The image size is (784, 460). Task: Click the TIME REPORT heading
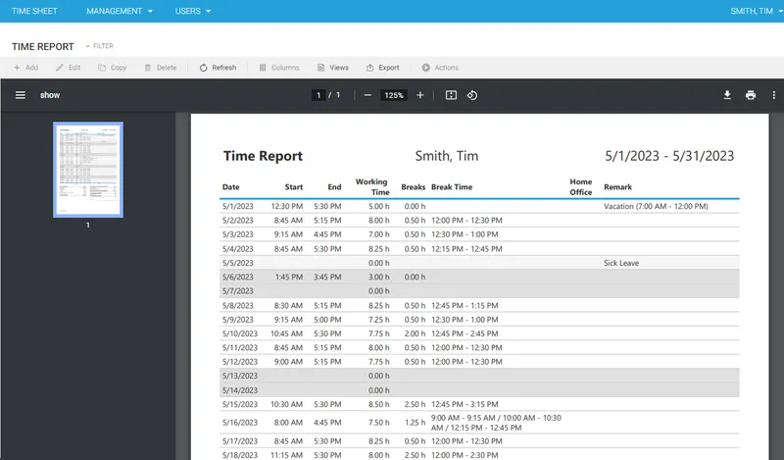(43, 46)
